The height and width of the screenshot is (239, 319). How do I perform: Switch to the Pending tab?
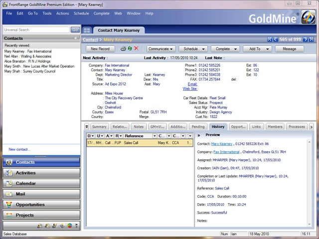(198, 126)
